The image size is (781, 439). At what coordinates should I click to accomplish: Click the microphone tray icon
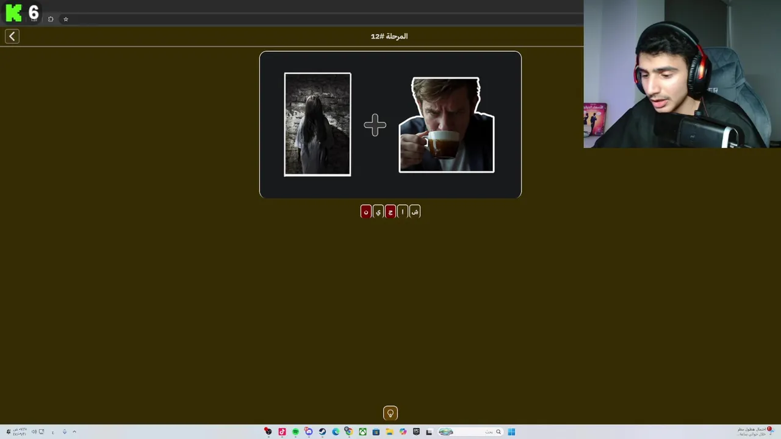click(65, 432)
